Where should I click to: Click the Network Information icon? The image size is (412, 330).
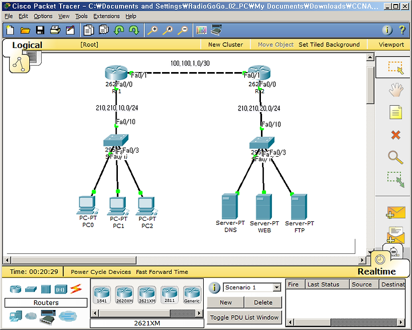pyautogui.click(x=387, y=30)
